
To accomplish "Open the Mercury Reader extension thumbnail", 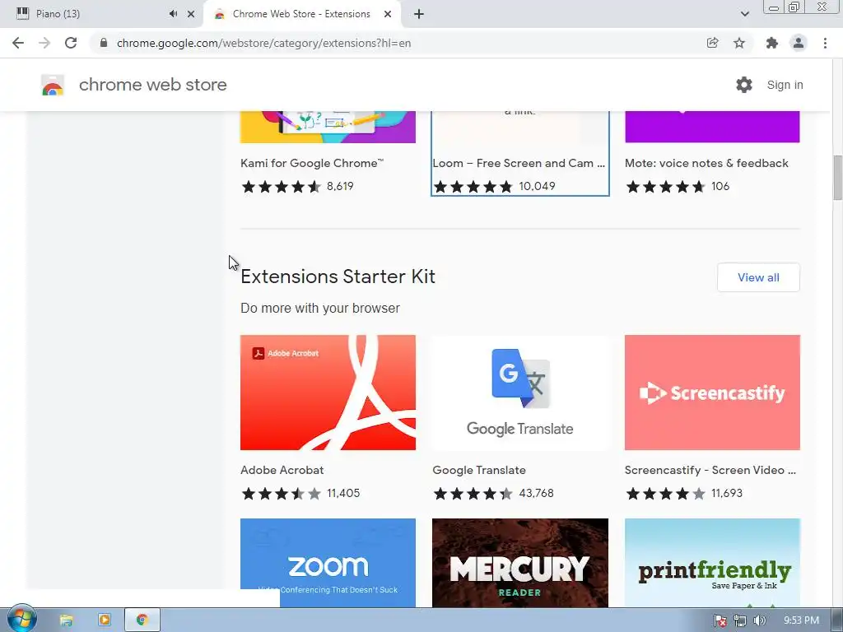I will click(x=520, y=563).
